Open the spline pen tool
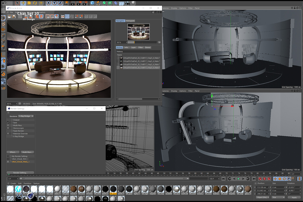The image size is (303, 202). pos(98,3)
